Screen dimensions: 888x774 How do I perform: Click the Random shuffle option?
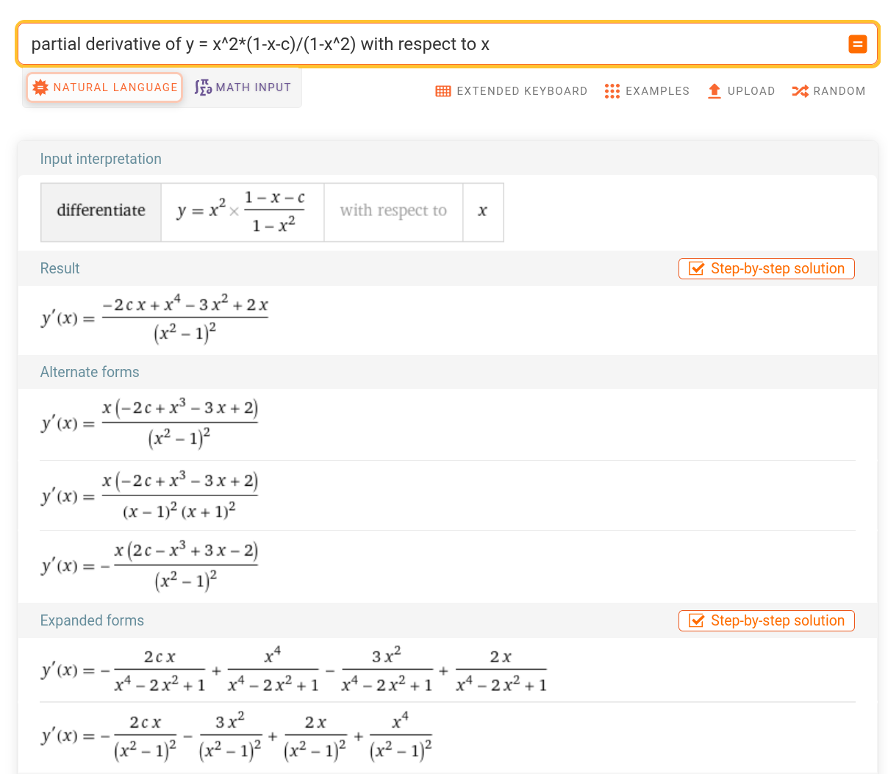(828, 91)
